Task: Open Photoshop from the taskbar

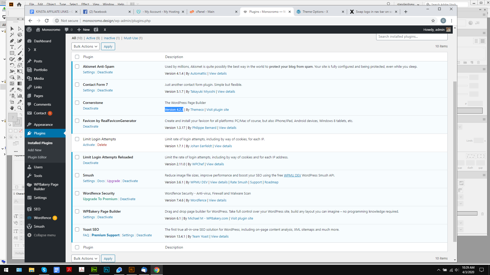Action: point(107,270)
